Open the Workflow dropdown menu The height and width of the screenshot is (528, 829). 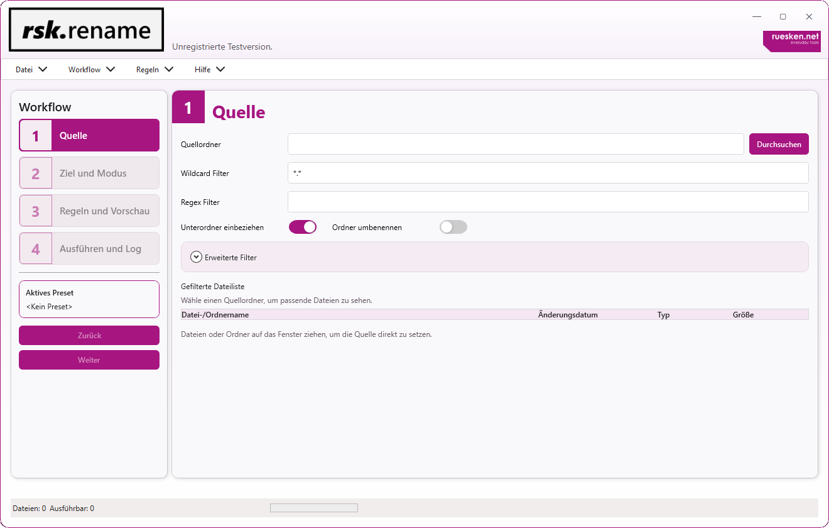pos(92,70)
